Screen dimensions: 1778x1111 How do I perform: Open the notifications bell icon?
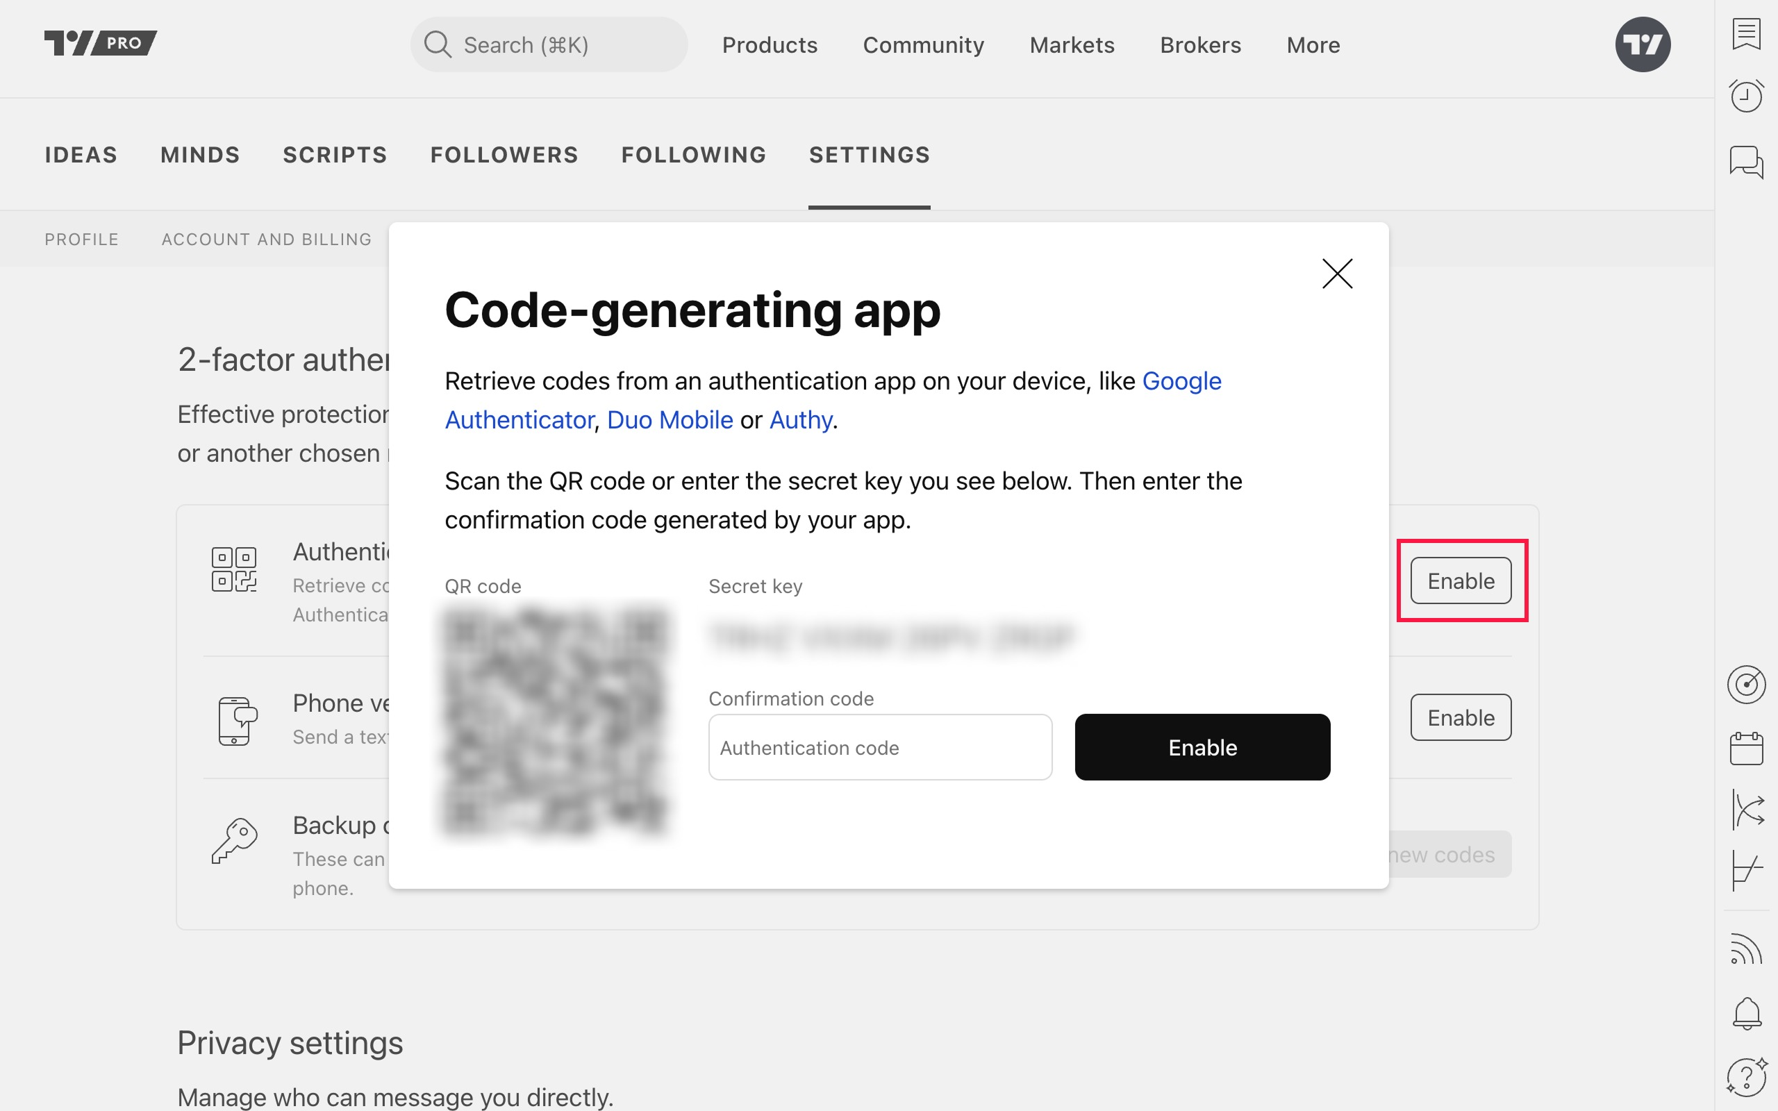[x=1745, y=1013]
